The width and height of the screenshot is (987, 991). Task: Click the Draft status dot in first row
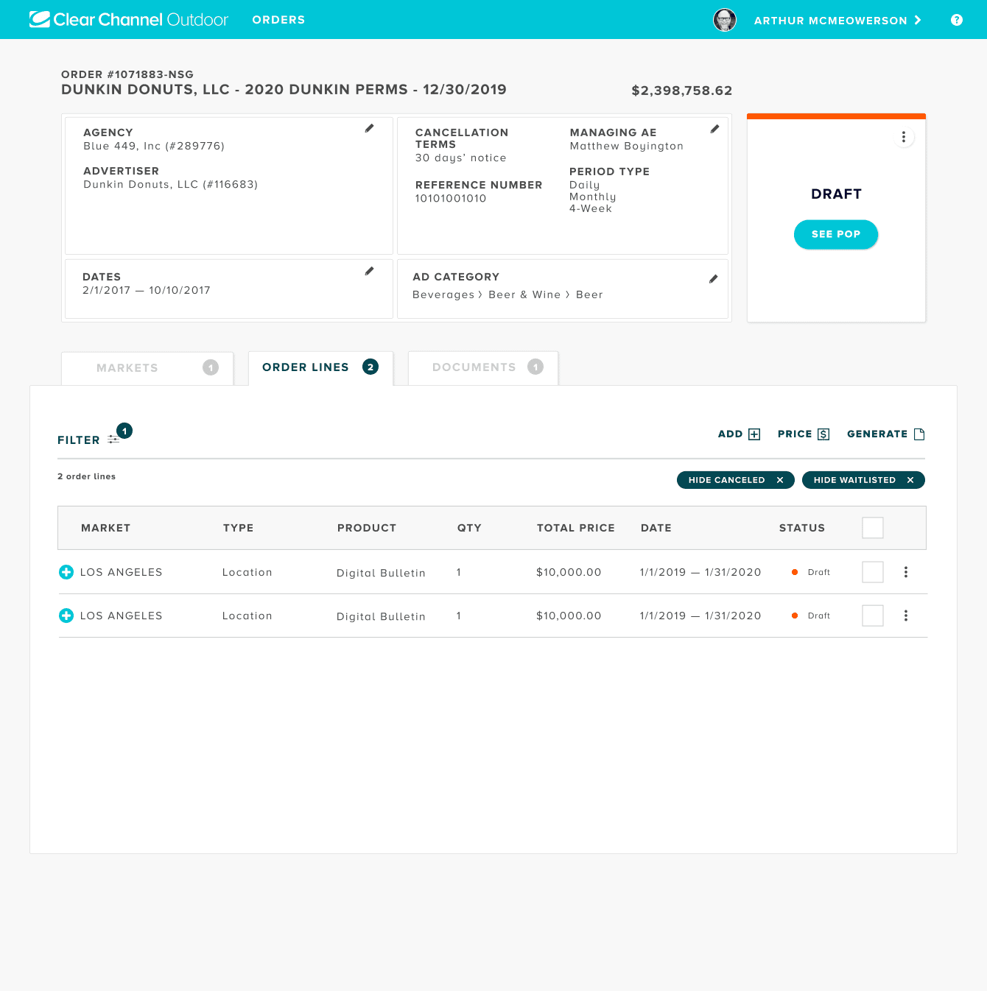795,572
